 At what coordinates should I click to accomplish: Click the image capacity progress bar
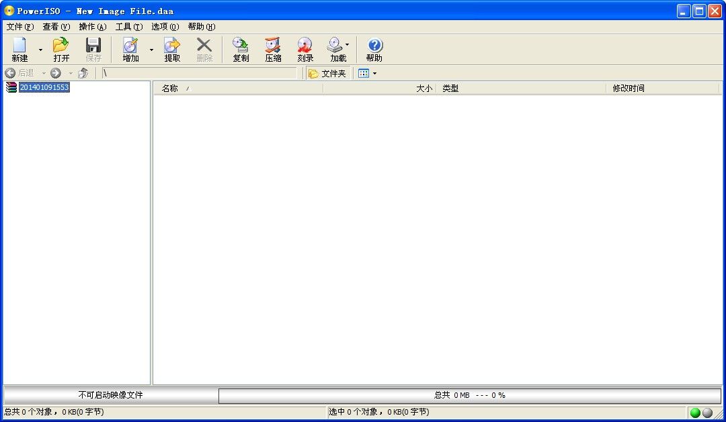pyautogui.click(x=469, y=395)
